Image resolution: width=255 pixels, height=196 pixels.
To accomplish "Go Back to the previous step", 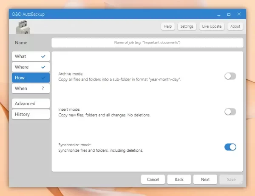I will 179,179.
